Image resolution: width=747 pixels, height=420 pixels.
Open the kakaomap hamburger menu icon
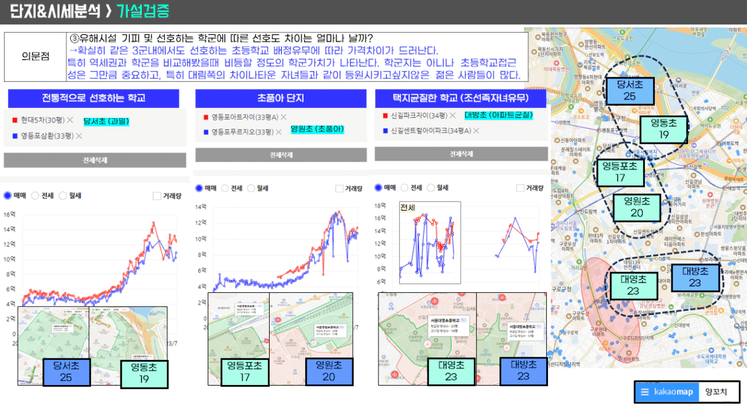click(644, 392)
